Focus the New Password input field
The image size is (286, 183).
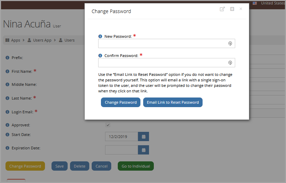click(167, 43)
